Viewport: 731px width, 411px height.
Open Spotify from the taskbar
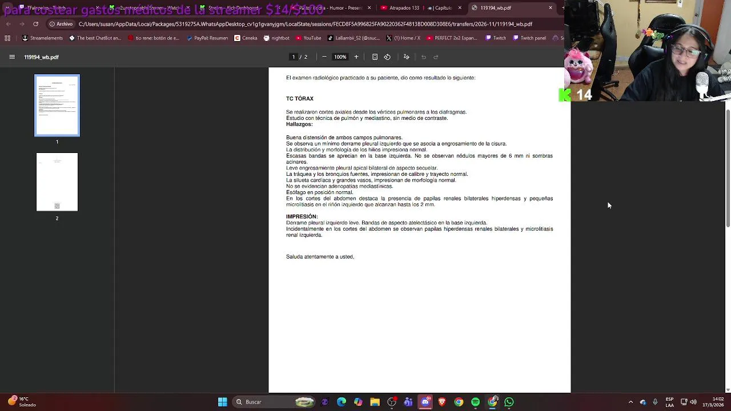click(x=475, y=402)
